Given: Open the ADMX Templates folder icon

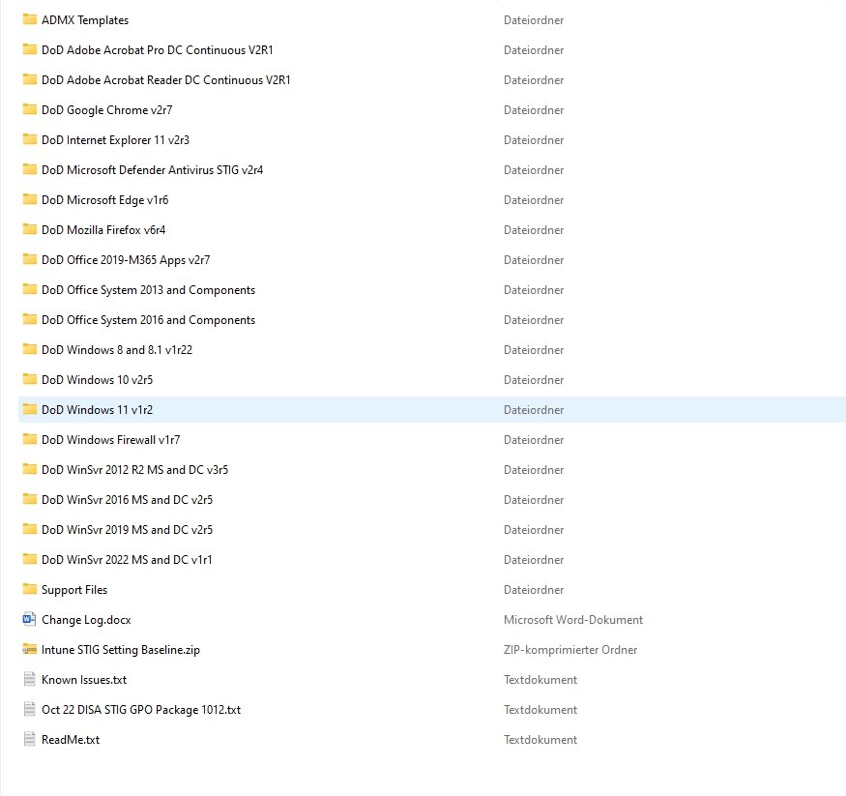Looking at the screenshot, I should pos(28,19).
